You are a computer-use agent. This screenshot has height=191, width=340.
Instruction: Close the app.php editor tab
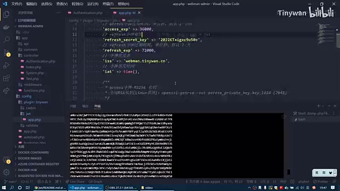139,13
